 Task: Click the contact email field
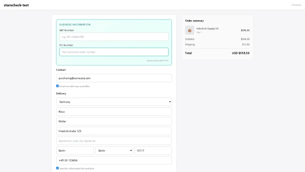[x=114, y=78]
